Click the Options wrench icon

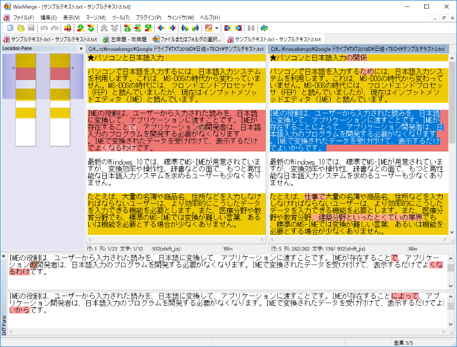point(209,28)
